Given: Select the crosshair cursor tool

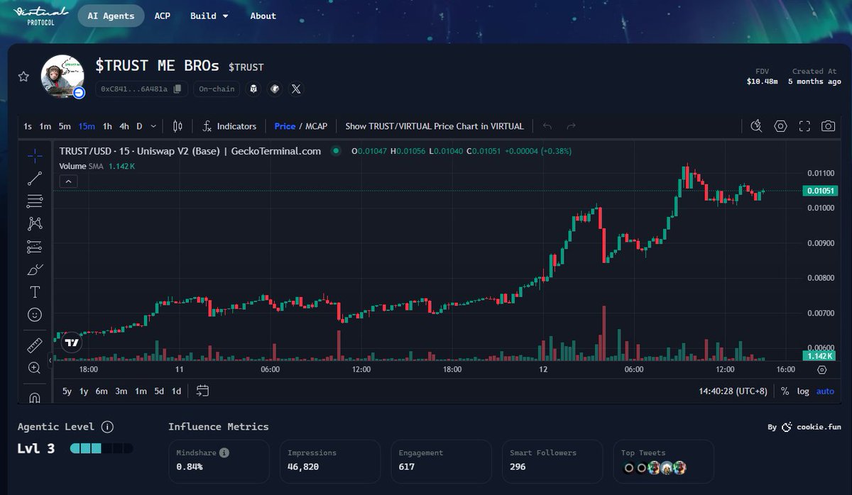Looking at the screenshot, I should click(x=35, y=155).
